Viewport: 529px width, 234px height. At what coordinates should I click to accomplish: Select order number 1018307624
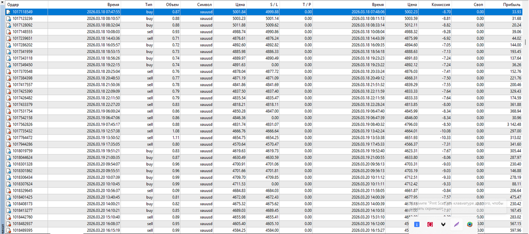(x=23, y=184)
